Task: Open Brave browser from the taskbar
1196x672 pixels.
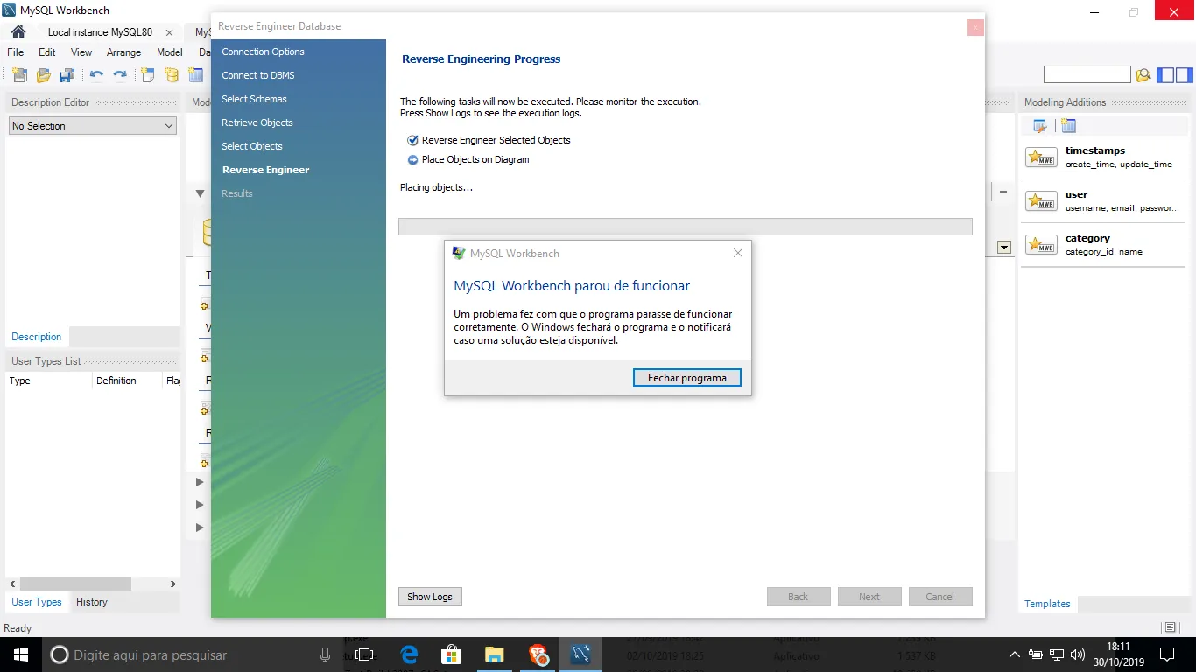Action: point(538,654)
